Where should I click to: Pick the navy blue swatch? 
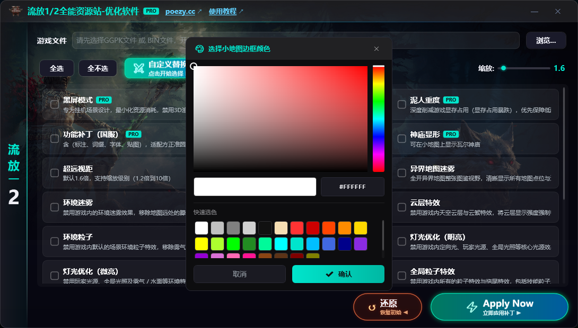pyautogui.click(x=345, y=244)
